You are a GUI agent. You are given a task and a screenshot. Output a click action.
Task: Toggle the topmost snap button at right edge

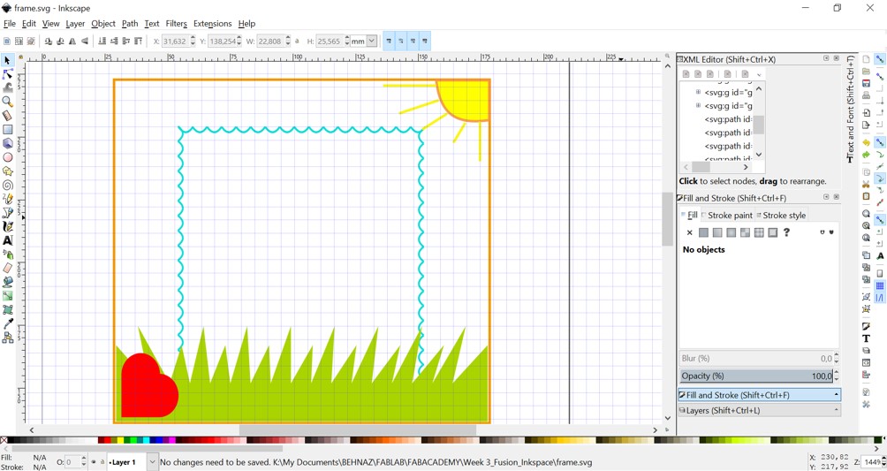pos(880,59)
